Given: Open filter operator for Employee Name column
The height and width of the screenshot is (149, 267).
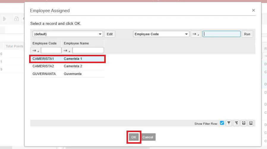Looking at the screenshot, I should click(x=67, y=50).
